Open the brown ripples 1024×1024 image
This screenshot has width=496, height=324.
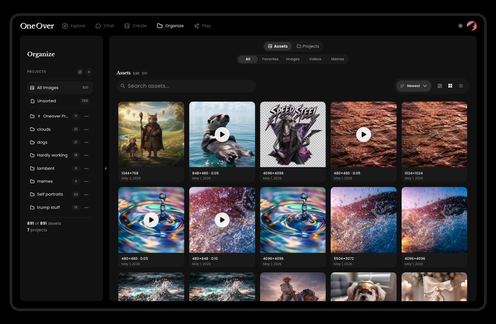pos(434,134)
